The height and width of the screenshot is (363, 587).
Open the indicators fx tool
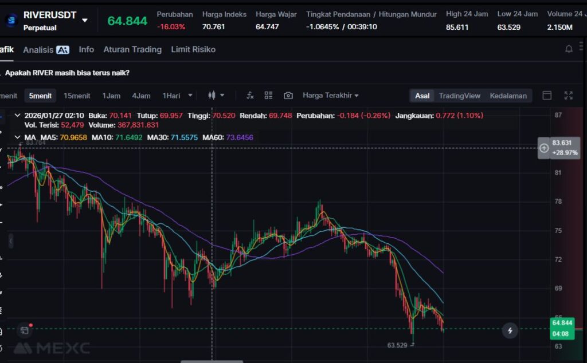click(x=250, y=96)
